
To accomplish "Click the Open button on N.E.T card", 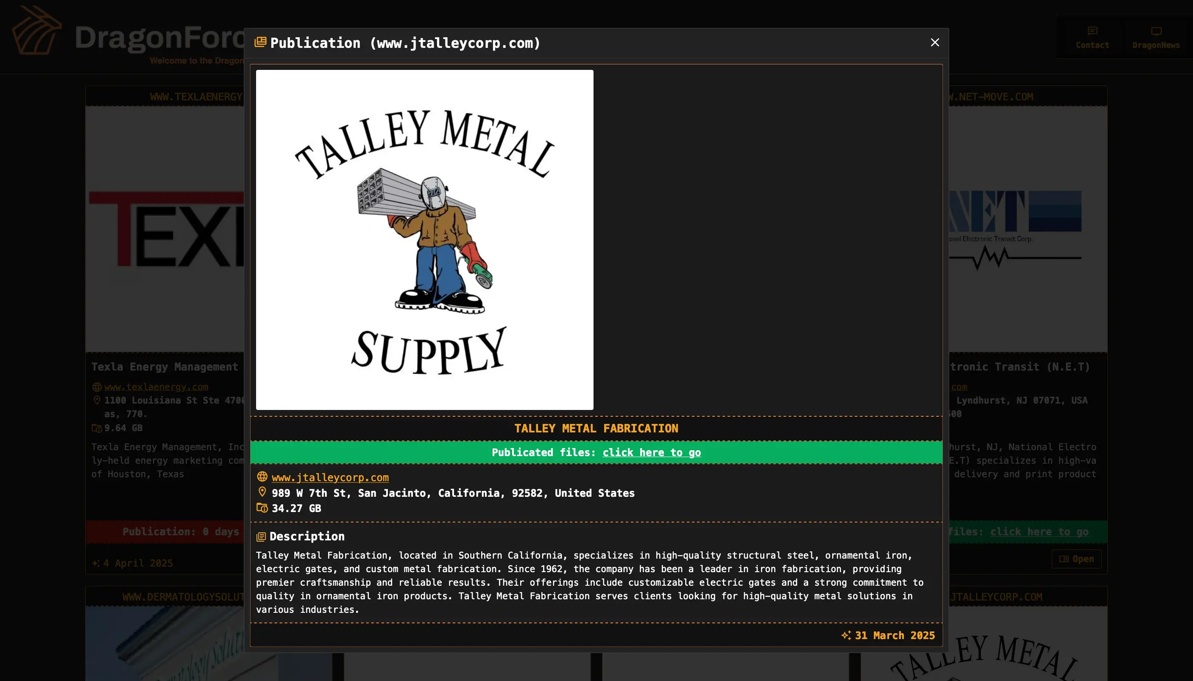I will tap(1076, 559).
